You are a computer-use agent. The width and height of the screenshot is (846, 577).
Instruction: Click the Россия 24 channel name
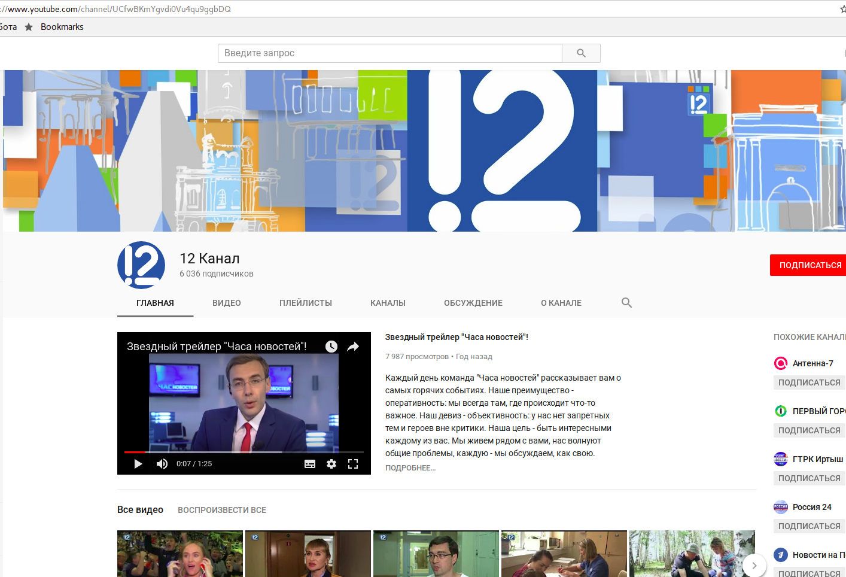point(812,507)
